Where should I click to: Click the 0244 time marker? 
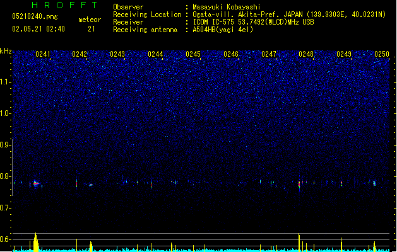[155, 54]
